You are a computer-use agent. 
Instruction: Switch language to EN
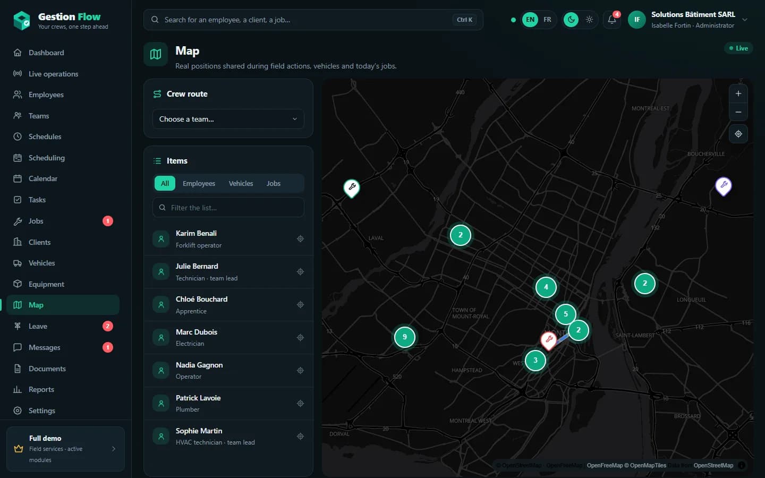click(530, 20)
